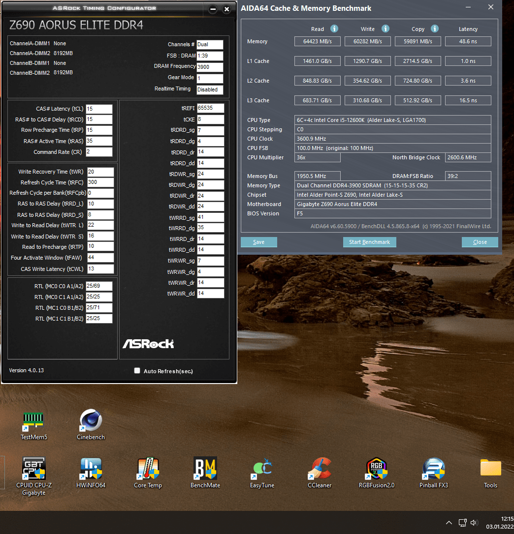
Task: Select the CAS# Latency (tCL) field
Action: (x=99, y=109)
